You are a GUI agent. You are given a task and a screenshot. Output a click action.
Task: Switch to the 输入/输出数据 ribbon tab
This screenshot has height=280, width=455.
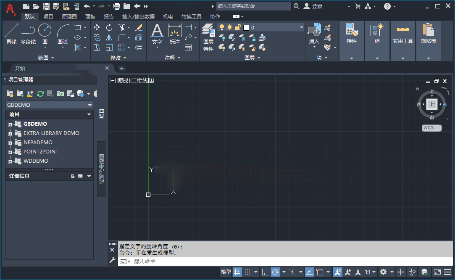point(138,16)
